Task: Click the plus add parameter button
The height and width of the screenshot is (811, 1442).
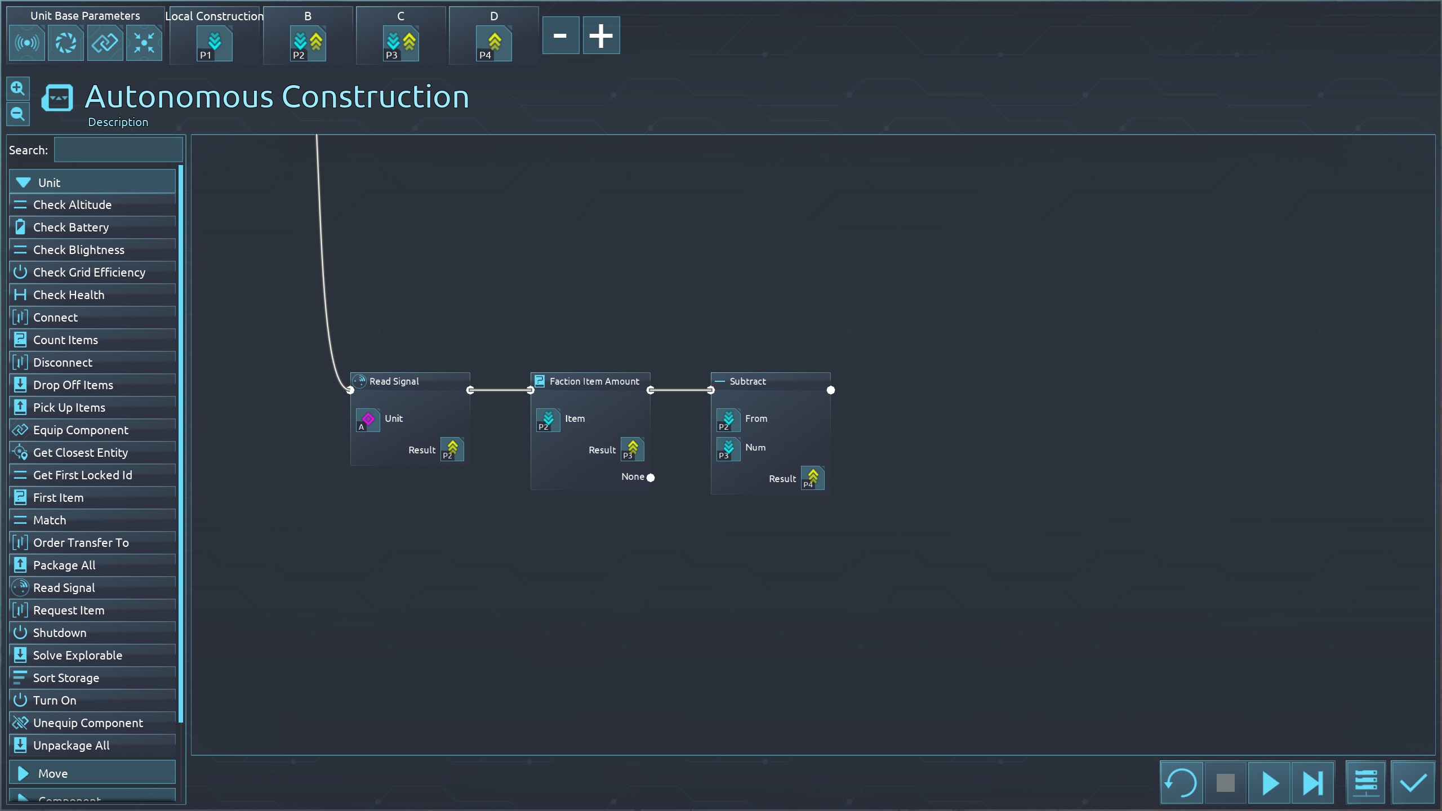Action: [601, 35]
